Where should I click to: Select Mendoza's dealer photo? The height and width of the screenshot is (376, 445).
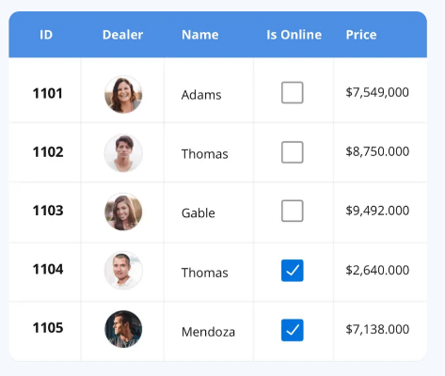coord(123,329)
